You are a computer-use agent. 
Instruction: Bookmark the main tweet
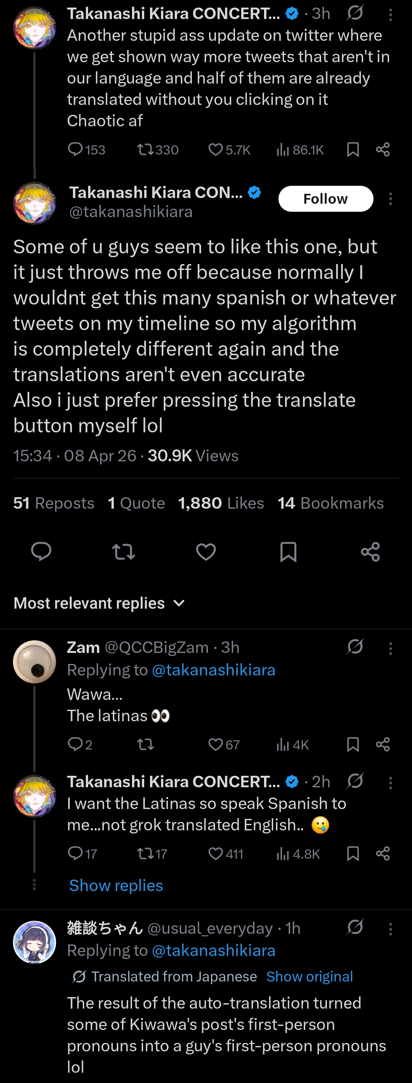tap(288, 551)
